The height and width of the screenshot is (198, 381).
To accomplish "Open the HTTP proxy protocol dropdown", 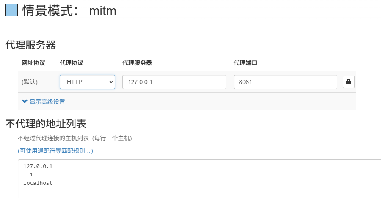I will pyautogui.click(x=87, y=82).
